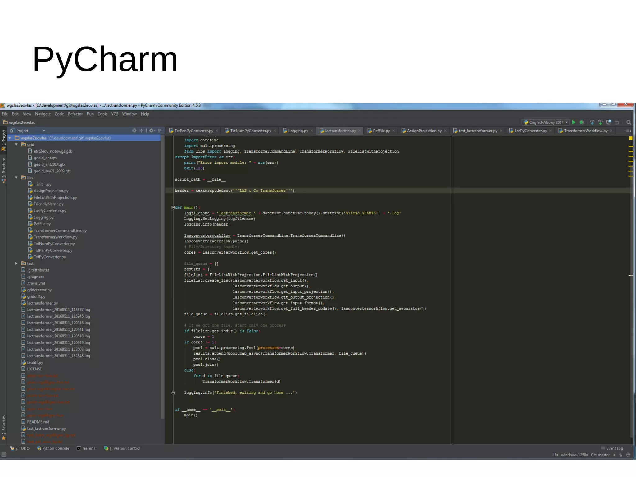
Task: Close the TransformerWorkflow.py tab
Action: click(611, 131)
